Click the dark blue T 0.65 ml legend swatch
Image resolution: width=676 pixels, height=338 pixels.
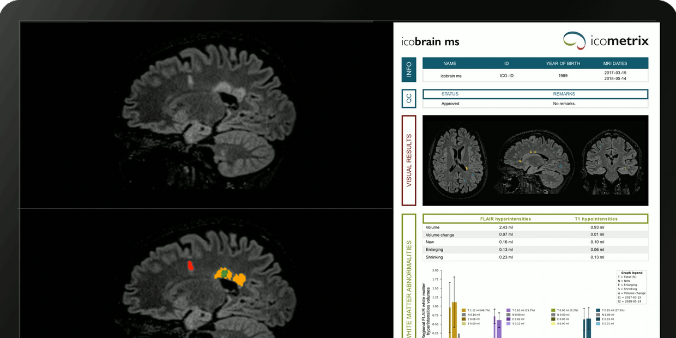tap(598, 310)
